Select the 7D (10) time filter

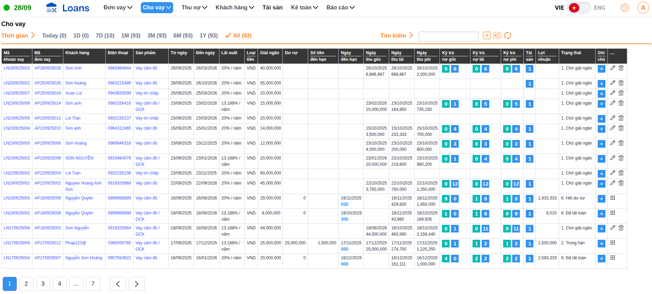pos(105,35)
